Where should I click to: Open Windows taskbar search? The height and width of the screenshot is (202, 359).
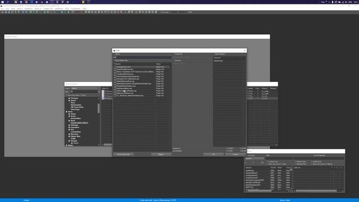tap(8, 2)
